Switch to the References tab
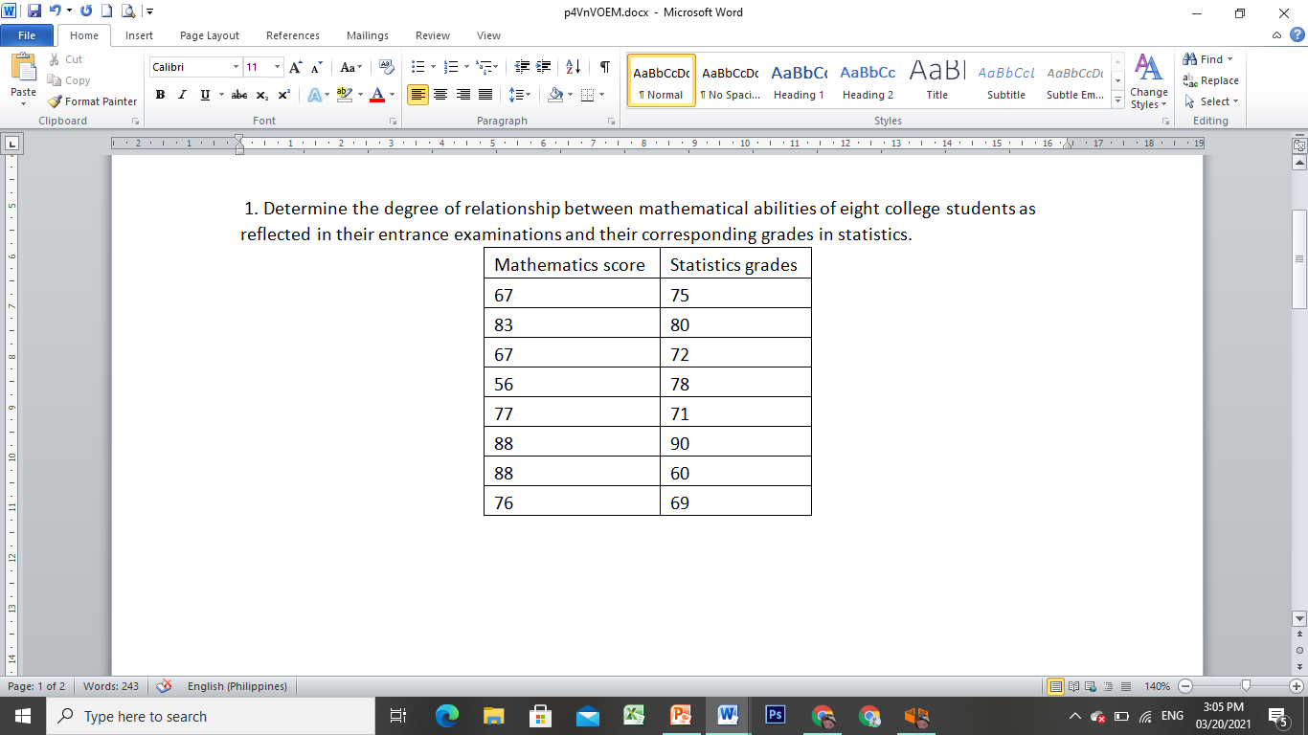This screenshot has height=735, width=1308. tap(293, 35)
